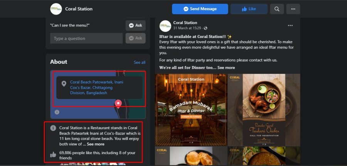Click the Type a question input field
Screen dimensions: 347x166
pos(86,38)
